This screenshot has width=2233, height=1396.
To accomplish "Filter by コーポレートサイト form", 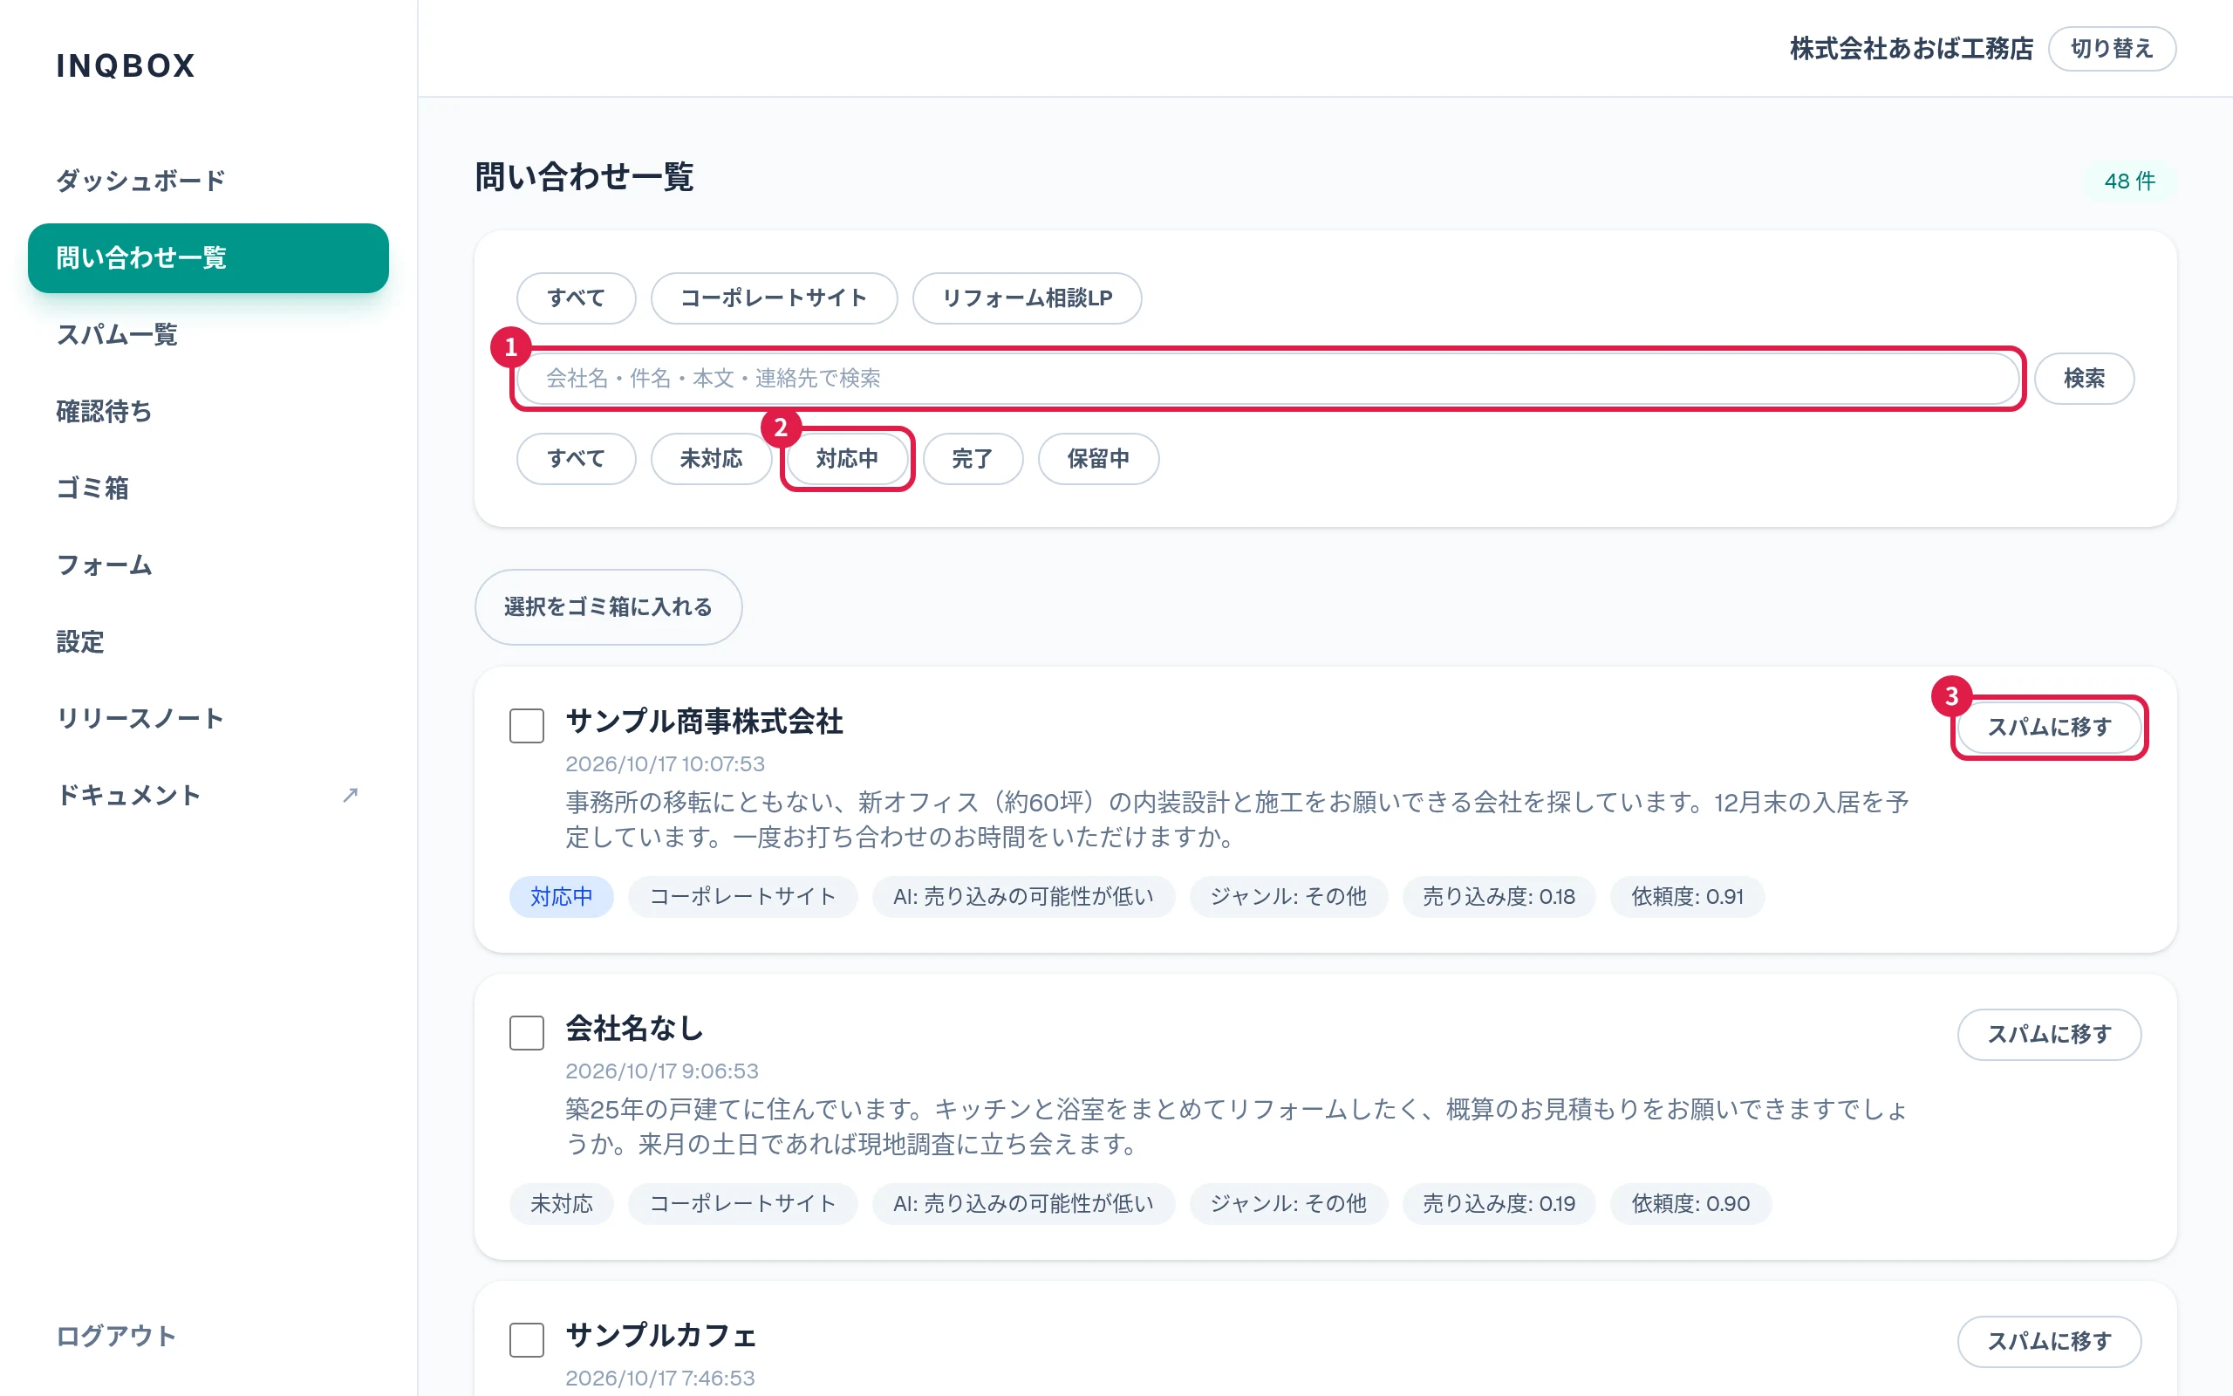I will click(773, 298).
